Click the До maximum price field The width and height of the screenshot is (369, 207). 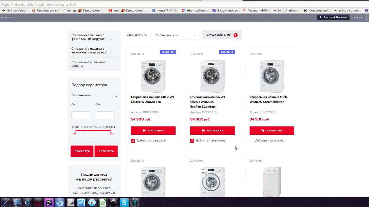[x=105, y=115]
